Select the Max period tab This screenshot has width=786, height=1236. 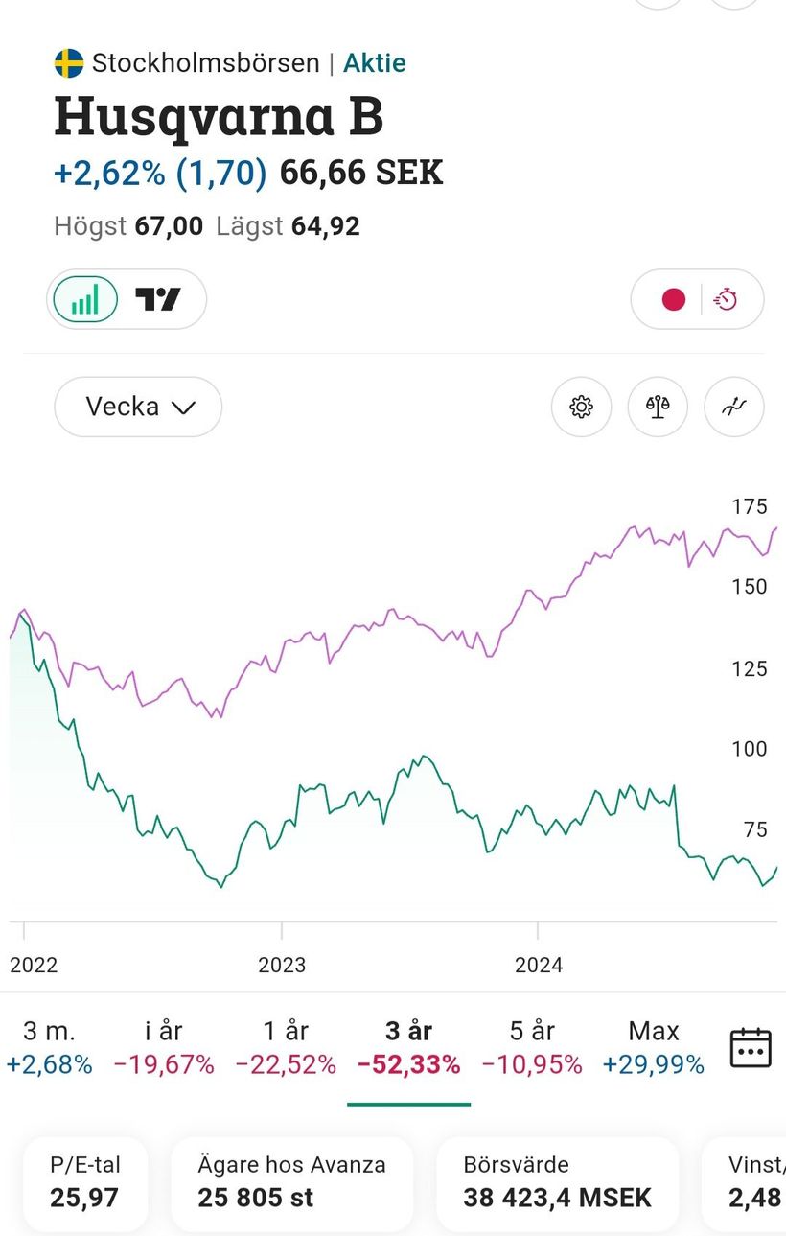[654, 1047]
